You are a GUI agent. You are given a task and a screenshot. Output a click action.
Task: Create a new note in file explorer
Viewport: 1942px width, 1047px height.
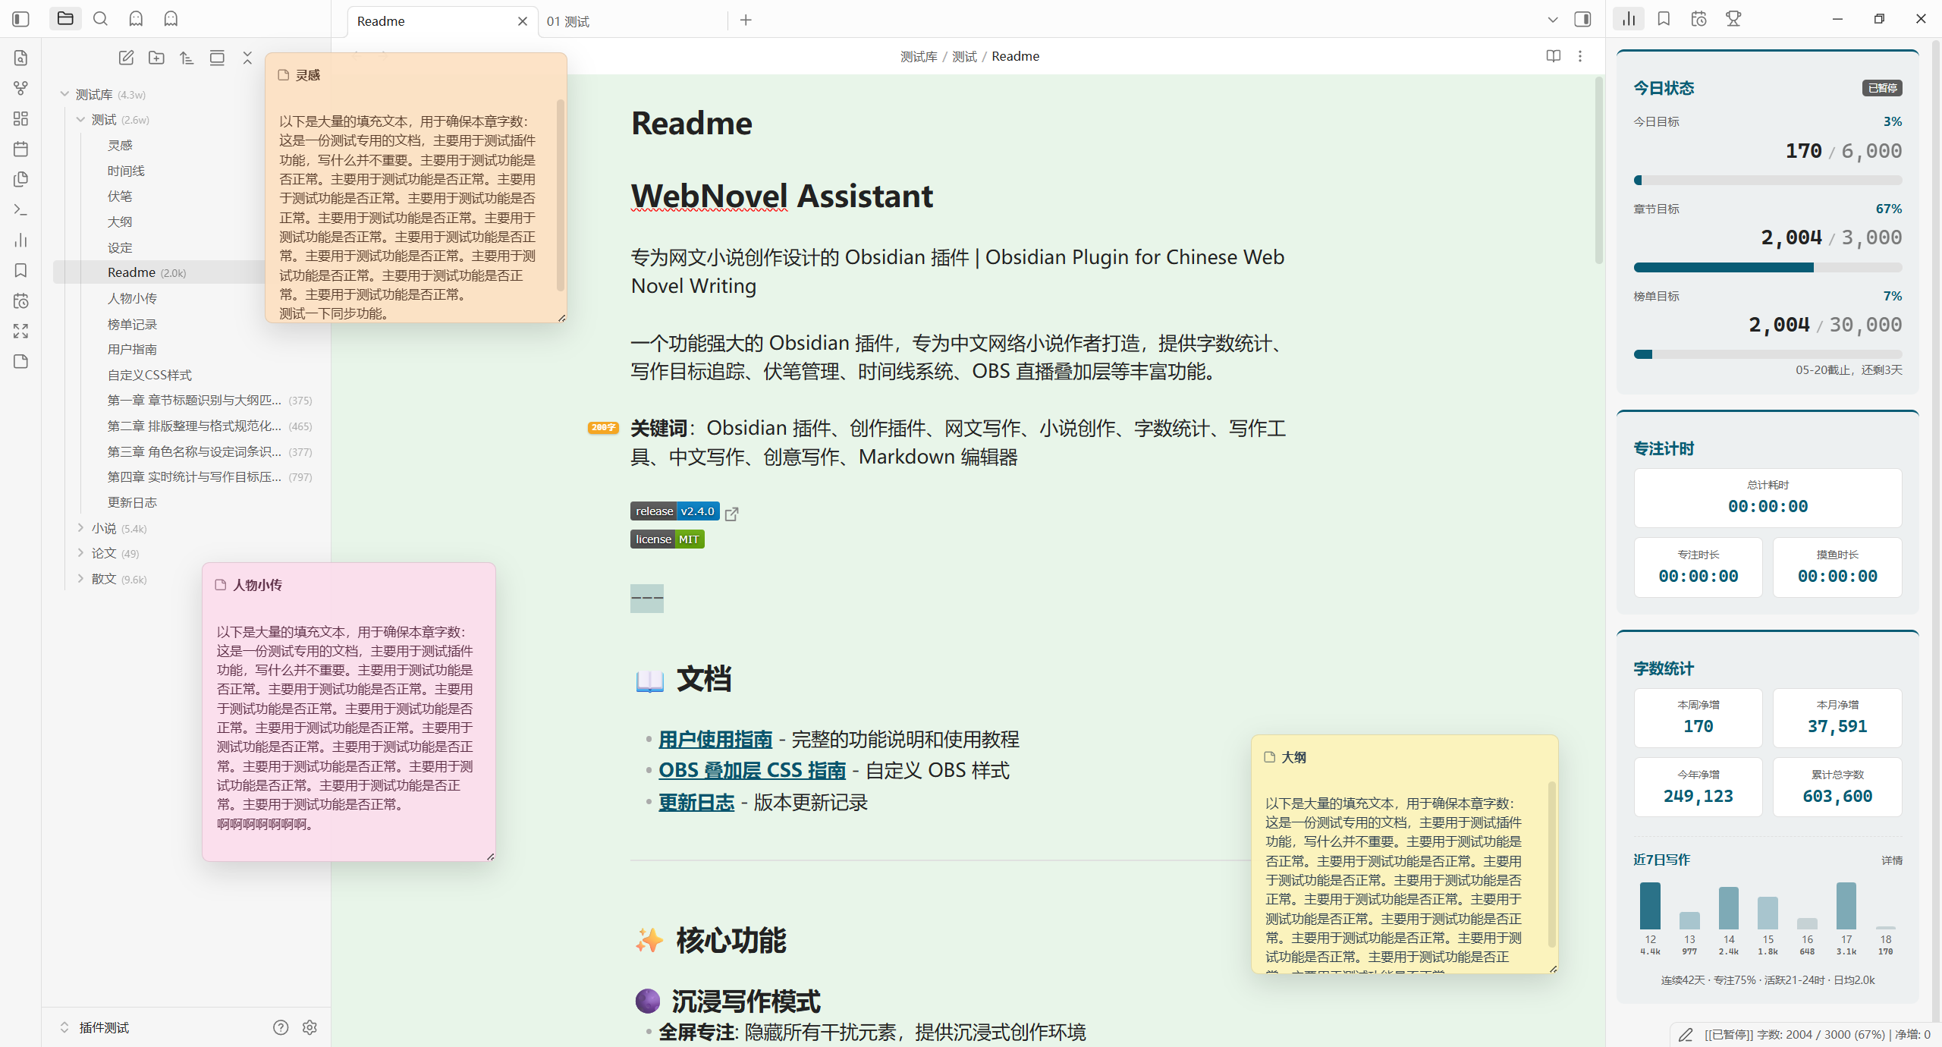pyautogui.click(x=126, y=58)
